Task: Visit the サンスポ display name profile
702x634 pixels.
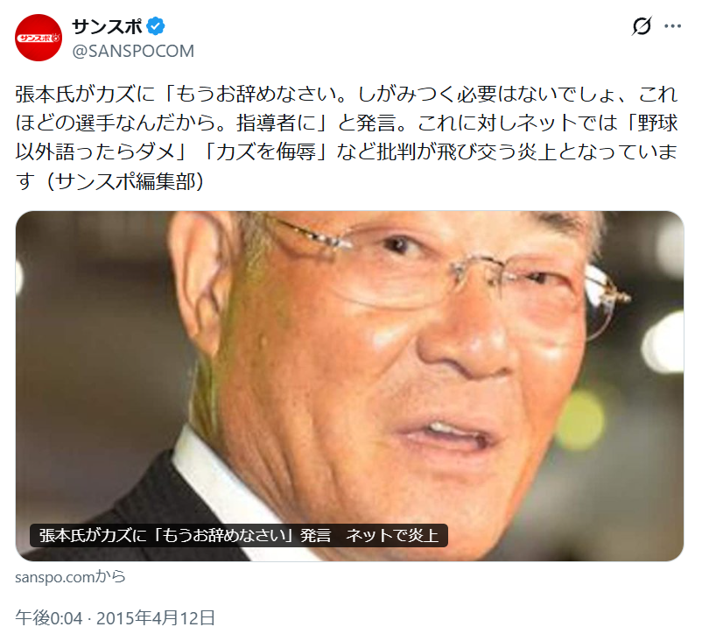Action: (108, 27)
